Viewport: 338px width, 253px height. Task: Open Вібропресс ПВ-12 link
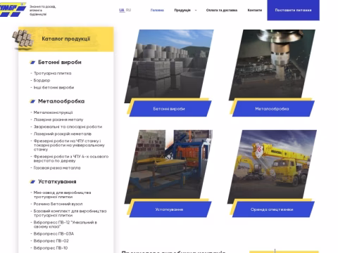pos(65,224)
